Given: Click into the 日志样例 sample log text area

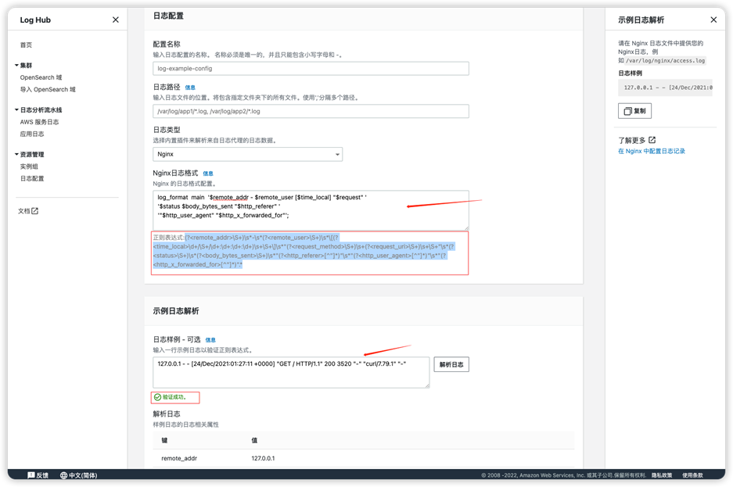Looking at the screenshot, I should tap(291, 372).
